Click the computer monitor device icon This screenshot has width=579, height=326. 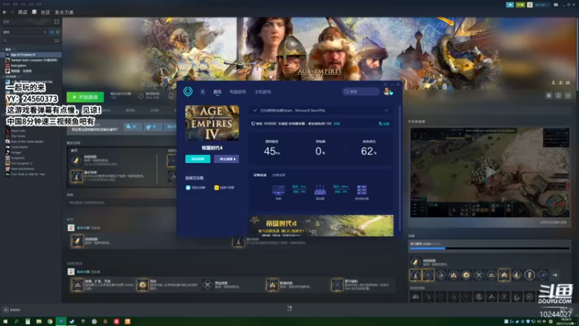click(x=279, y=191)
